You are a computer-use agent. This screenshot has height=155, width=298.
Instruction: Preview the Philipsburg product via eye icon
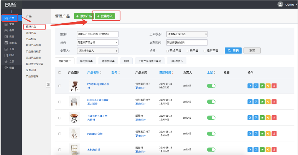[262, 86]
